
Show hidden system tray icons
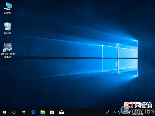(x=115, y=112)
